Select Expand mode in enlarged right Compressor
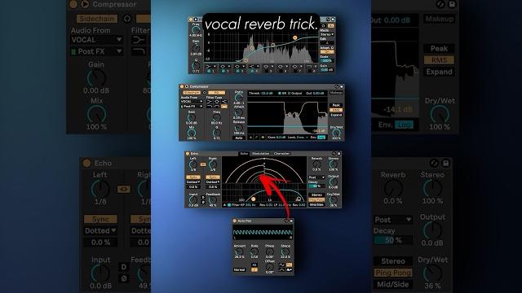Viewport: 522px width, 293px height. (x=439, y=72)
